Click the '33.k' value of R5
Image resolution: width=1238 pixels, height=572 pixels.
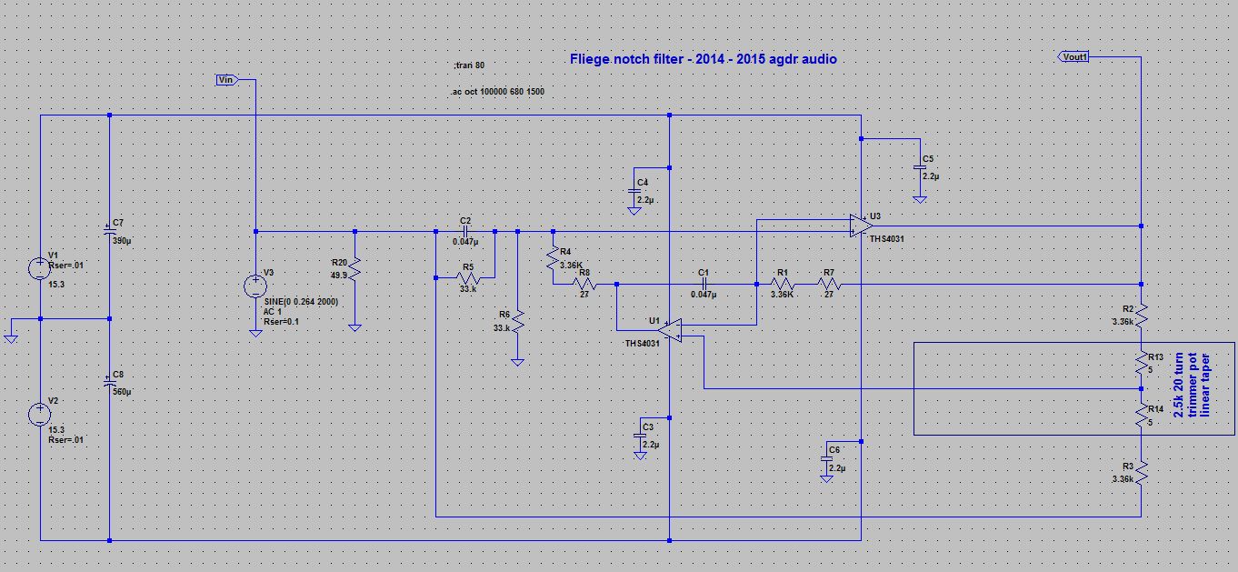[470, 290]
